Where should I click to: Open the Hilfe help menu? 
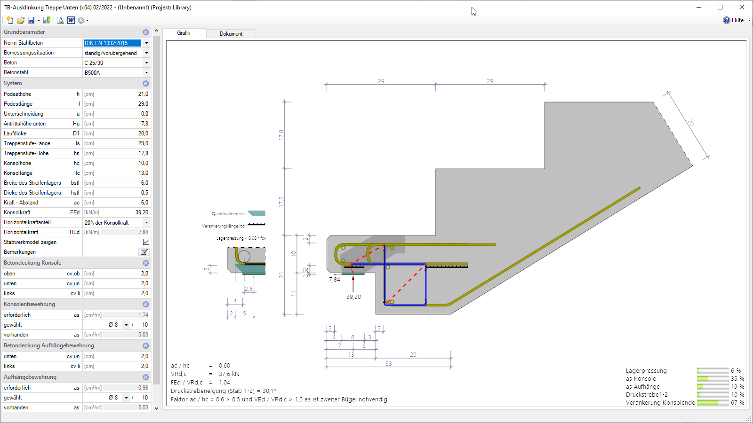click(x=737, y=20)
